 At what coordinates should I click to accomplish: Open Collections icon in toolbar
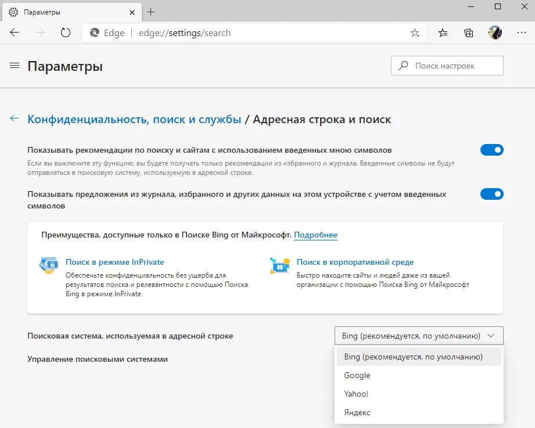click(x=468, y=33)
